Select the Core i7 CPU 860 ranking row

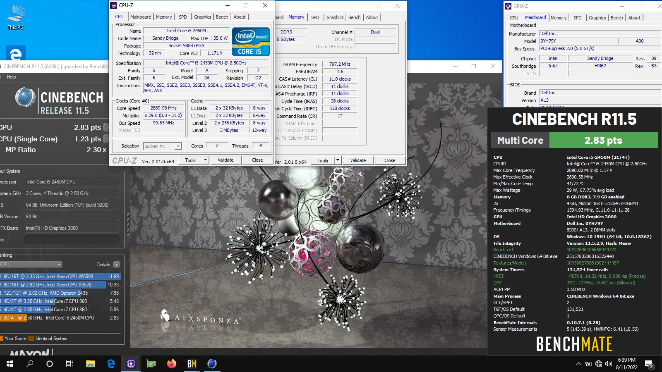(x=60, y=310)
